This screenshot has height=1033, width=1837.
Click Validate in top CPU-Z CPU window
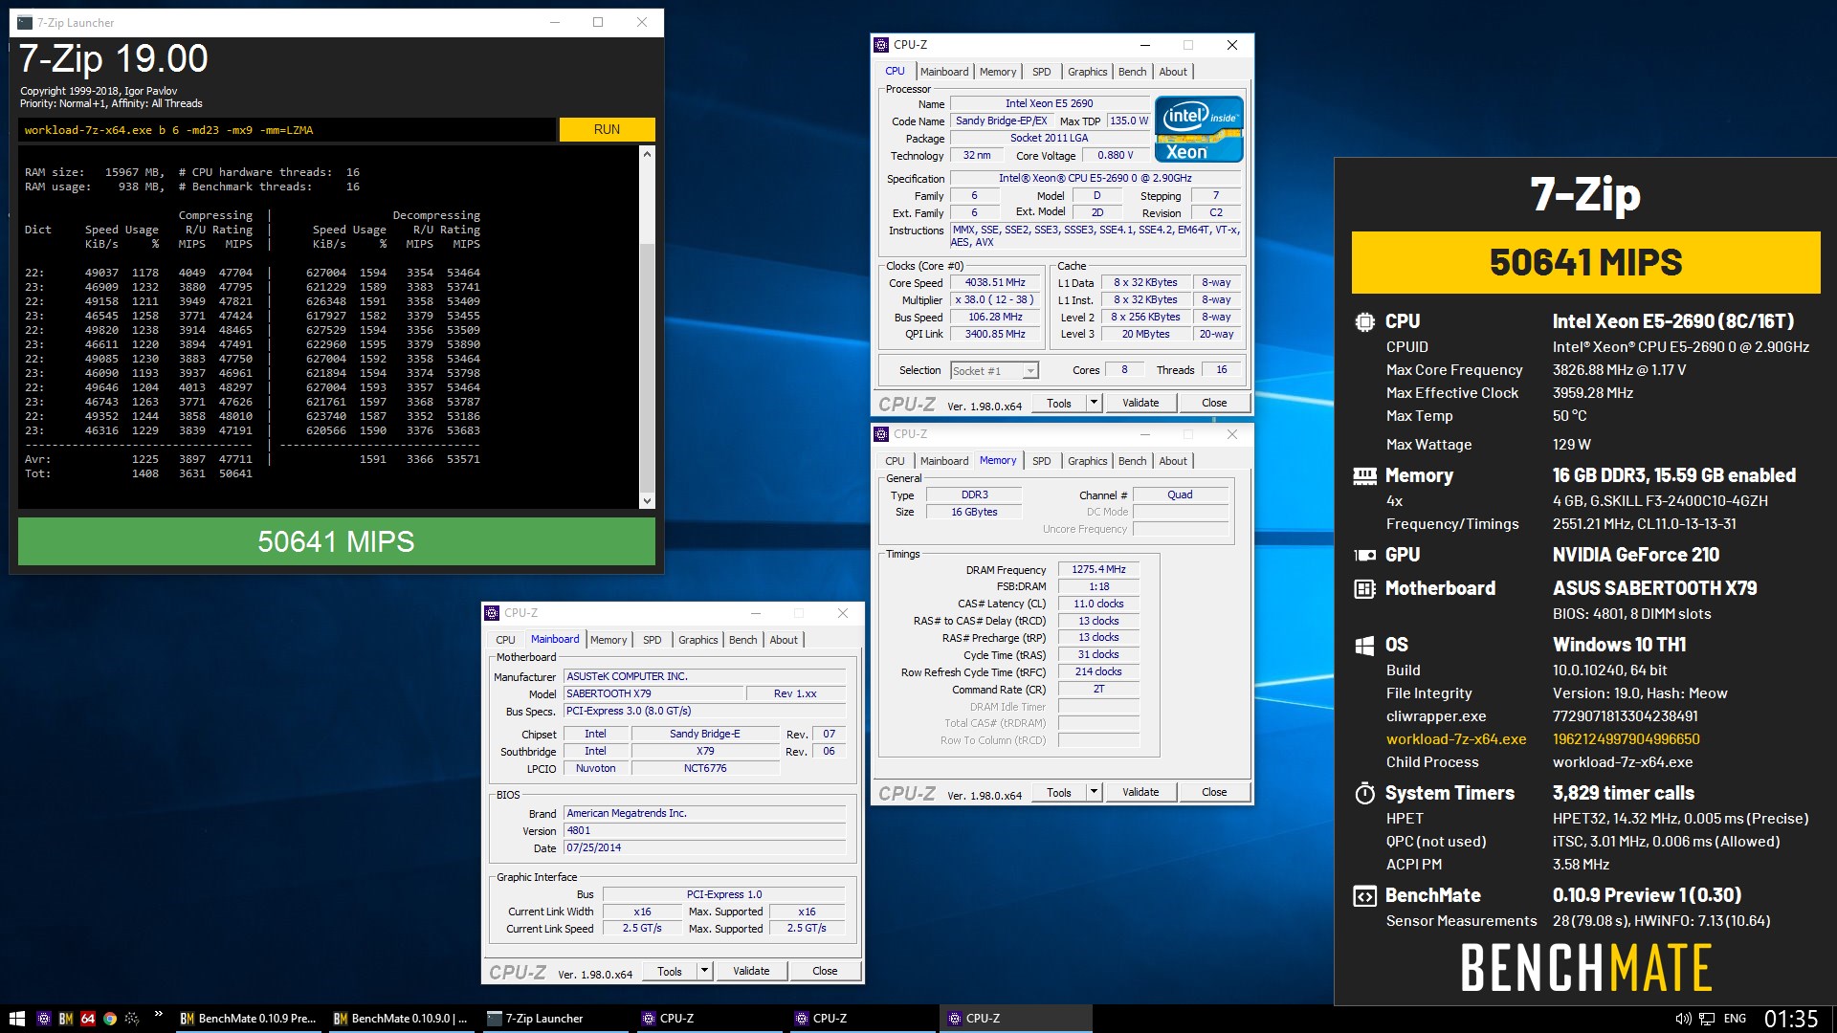[1140, 403]
